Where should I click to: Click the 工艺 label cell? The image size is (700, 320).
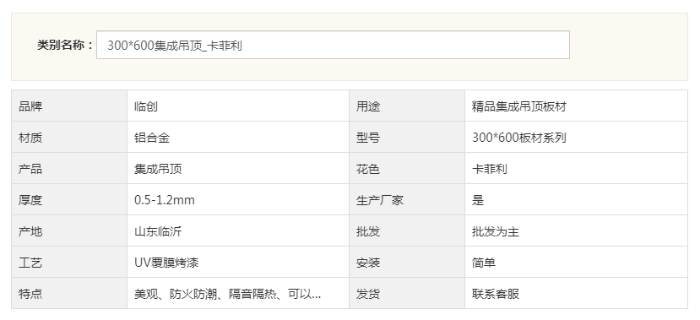pyautogui.click(x=69, y=262)
